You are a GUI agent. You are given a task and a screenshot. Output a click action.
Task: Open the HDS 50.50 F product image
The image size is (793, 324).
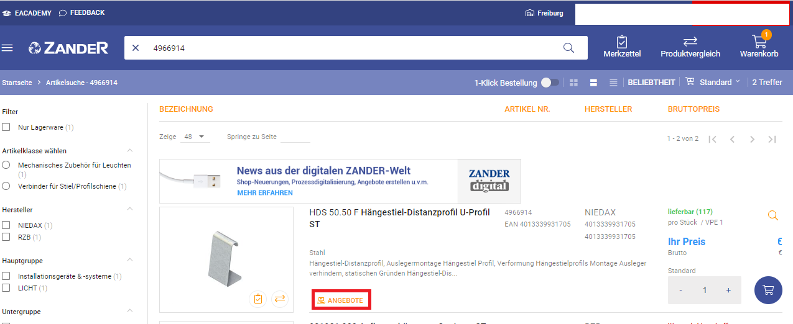[226, 259]
